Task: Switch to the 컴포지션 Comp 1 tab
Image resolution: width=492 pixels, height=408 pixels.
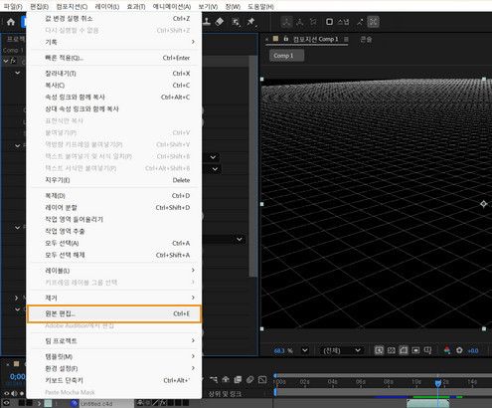Action: tap(315, 39)
